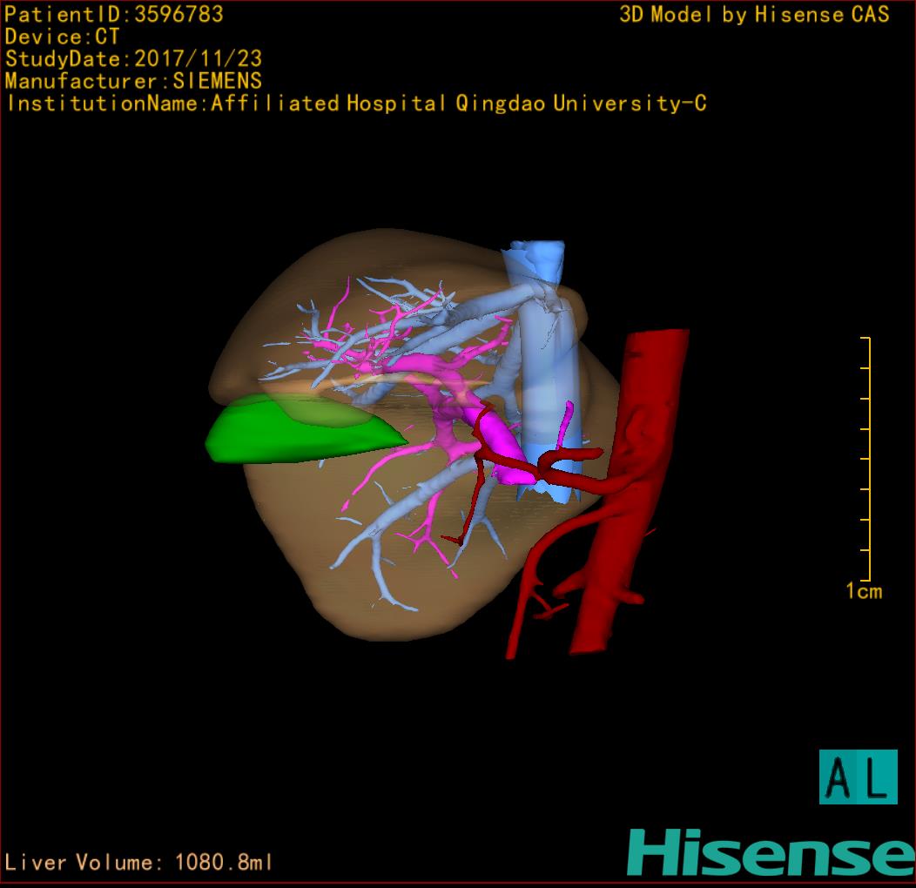Click the PatientID text overlay

point(114,15)
